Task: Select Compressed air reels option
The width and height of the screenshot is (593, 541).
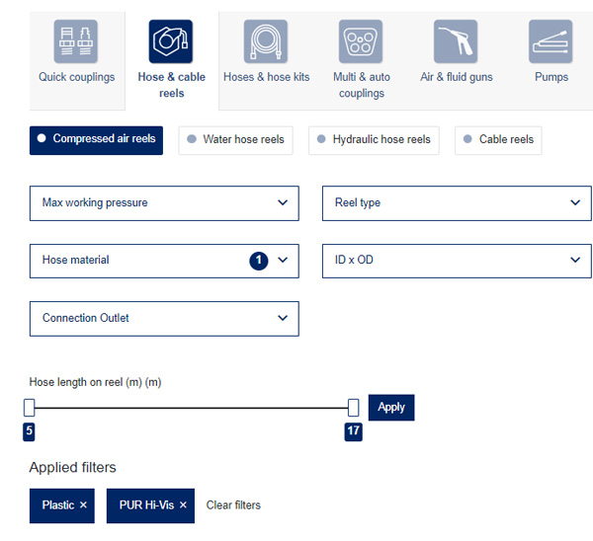Action: click(97, 139)
